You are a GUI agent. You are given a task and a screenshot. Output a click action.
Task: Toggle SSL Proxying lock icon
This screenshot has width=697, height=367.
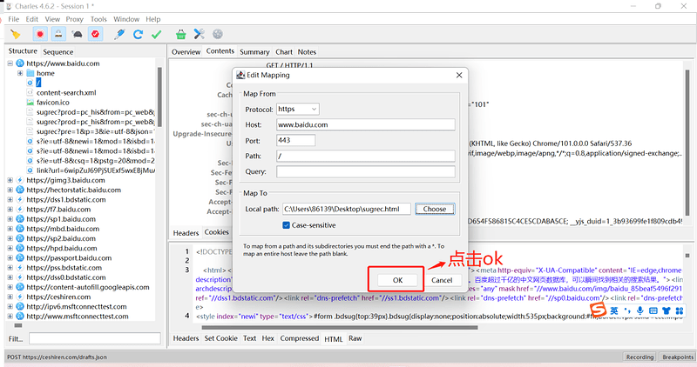point(58,34)
